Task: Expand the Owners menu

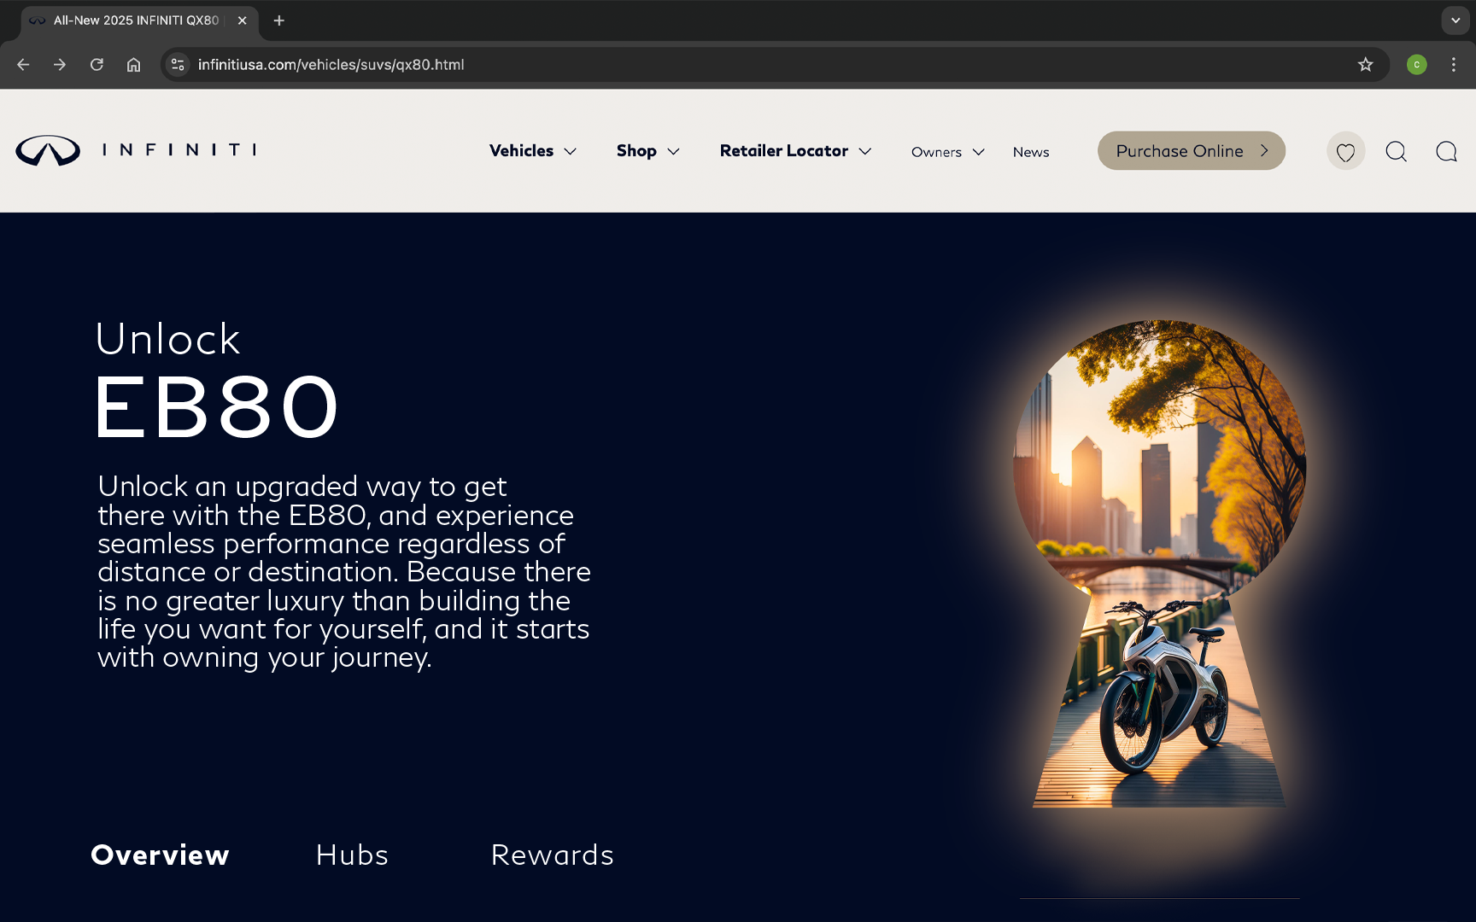Action: 948,152
